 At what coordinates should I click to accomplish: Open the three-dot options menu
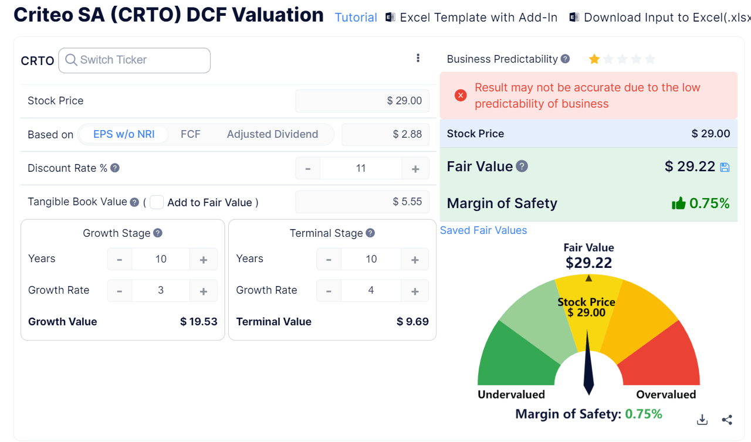click(418, 57)
